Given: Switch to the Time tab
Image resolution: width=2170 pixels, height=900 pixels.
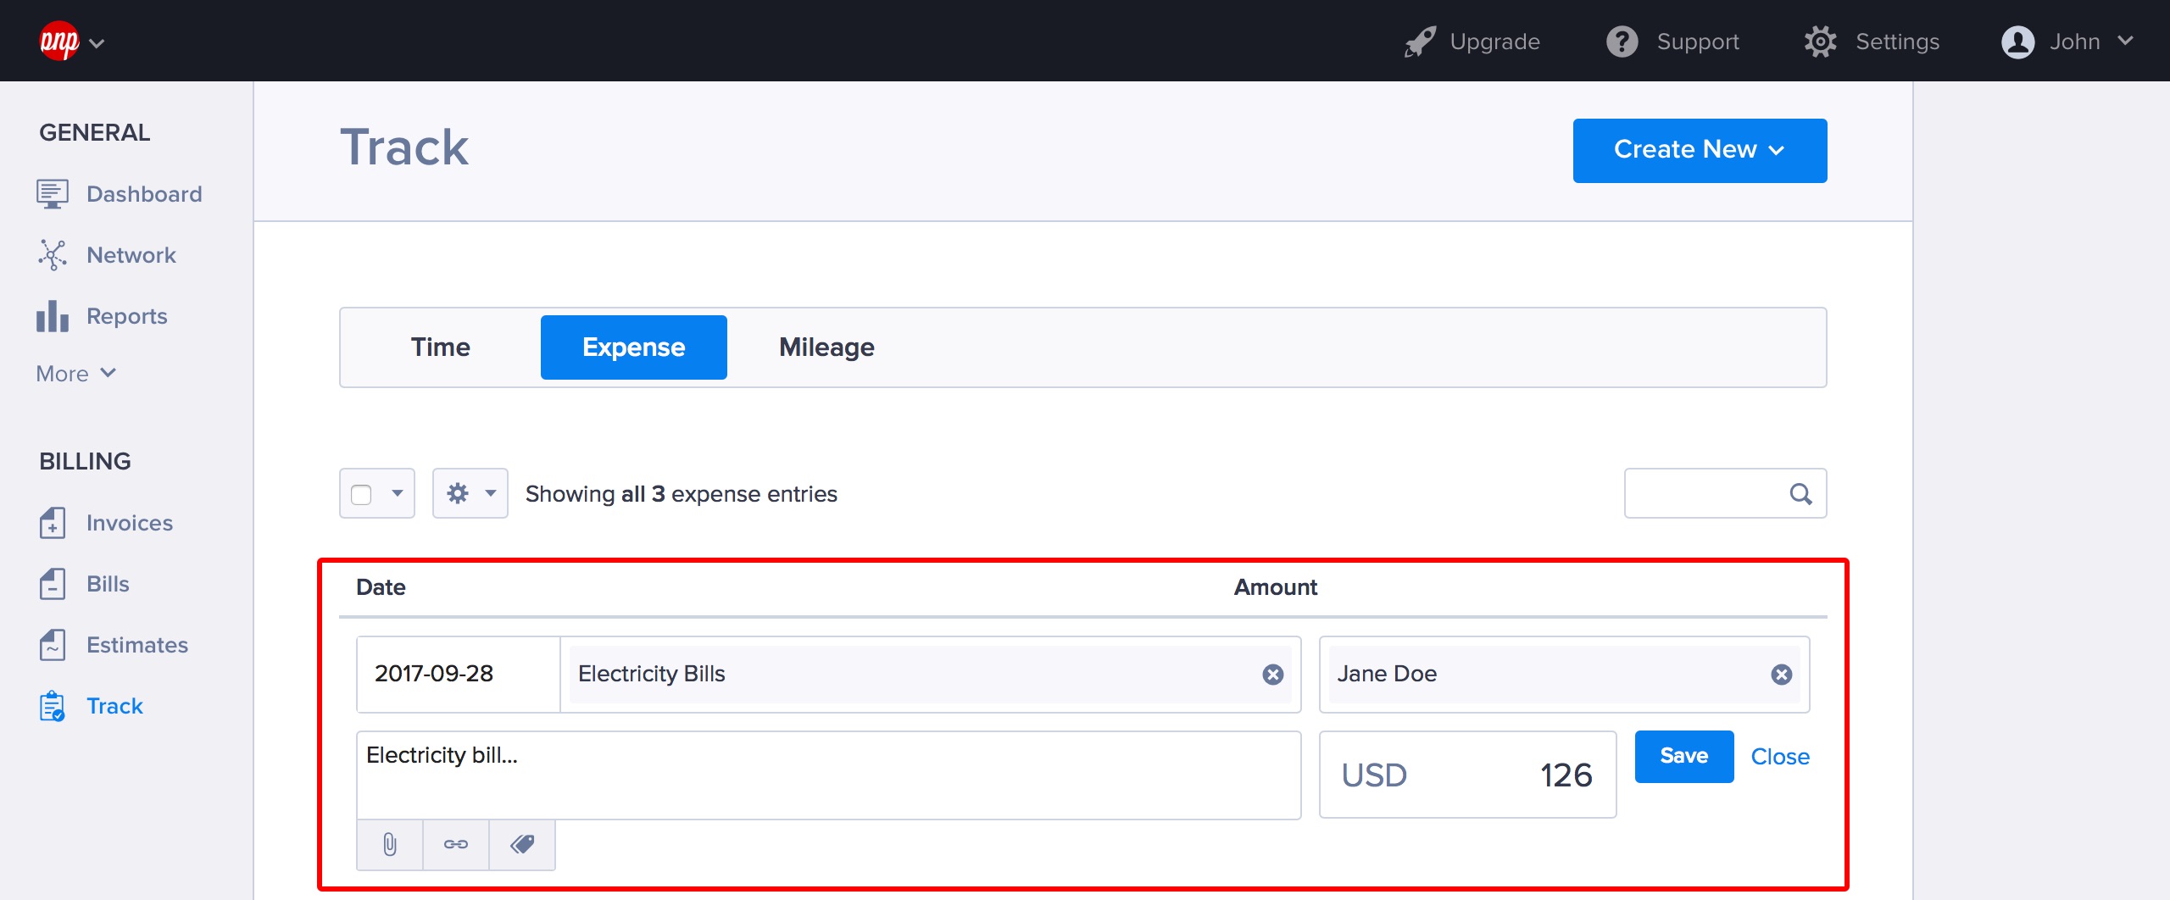Looking at the screenshot, I should (440, 347).
